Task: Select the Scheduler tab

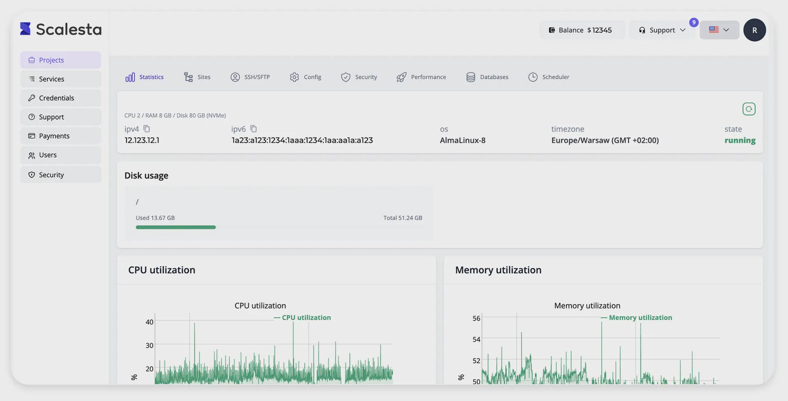Action: click(548, 77)
